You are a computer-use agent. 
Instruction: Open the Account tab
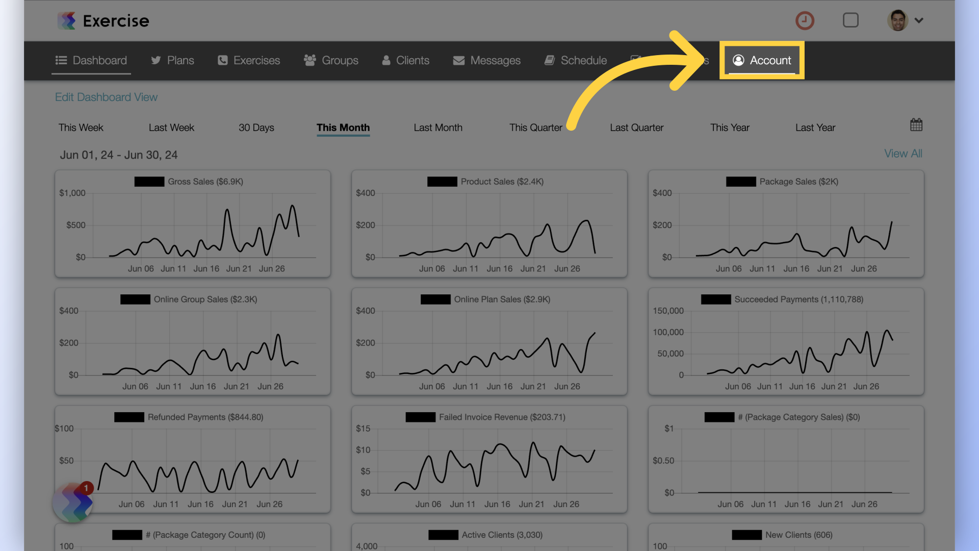click(762, 60)
